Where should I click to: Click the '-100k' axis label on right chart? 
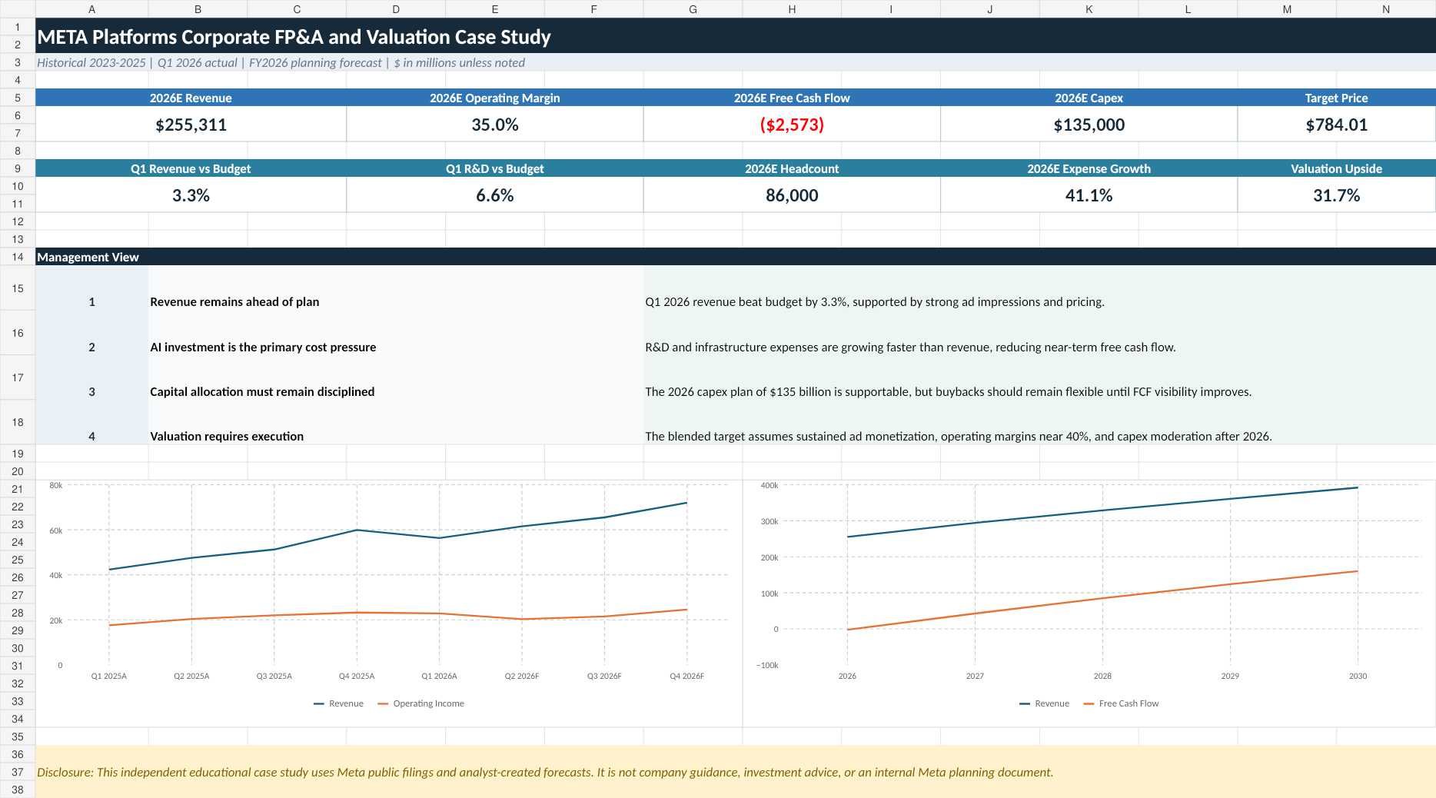pyautogui.click(x=767, y=665)
